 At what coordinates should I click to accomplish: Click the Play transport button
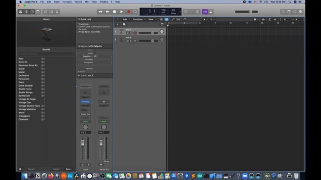(x=121, y=12)
